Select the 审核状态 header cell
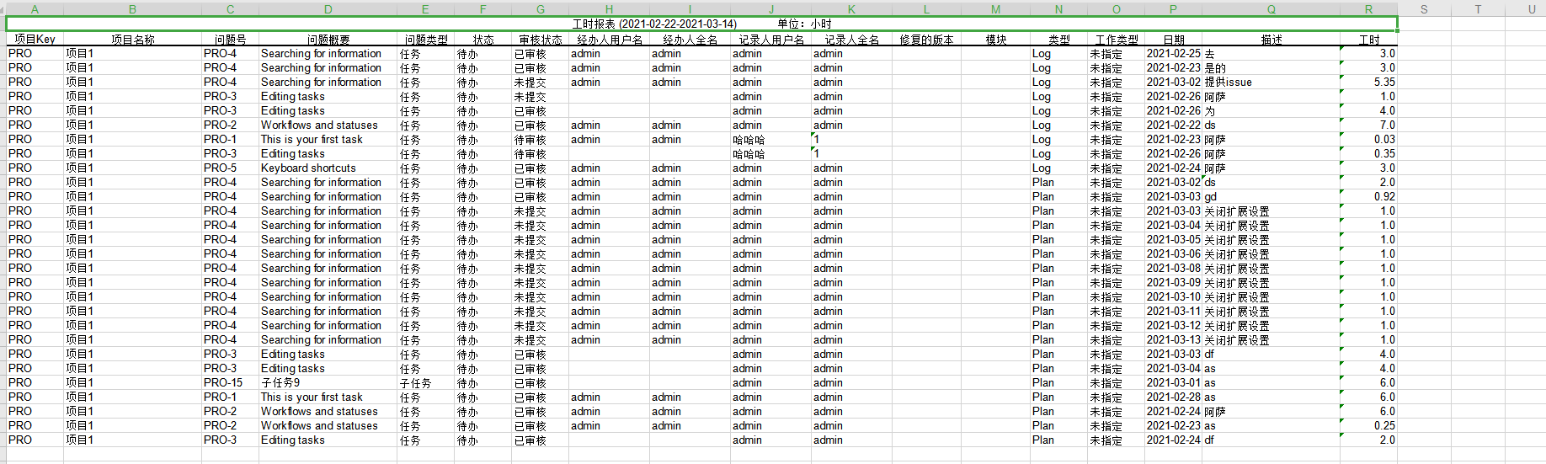 click(x=540, y=40)
